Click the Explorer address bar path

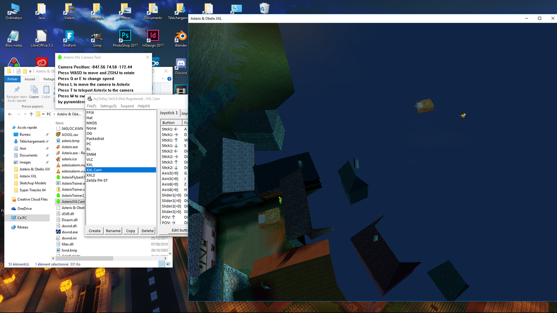pyautogui.click(x=61, y=114)
